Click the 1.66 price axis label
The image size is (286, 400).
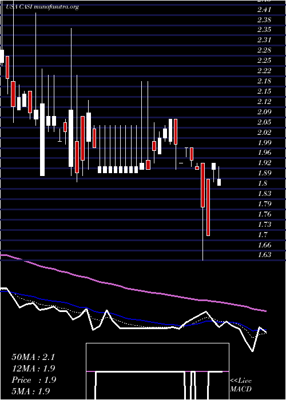coord(264,245)
